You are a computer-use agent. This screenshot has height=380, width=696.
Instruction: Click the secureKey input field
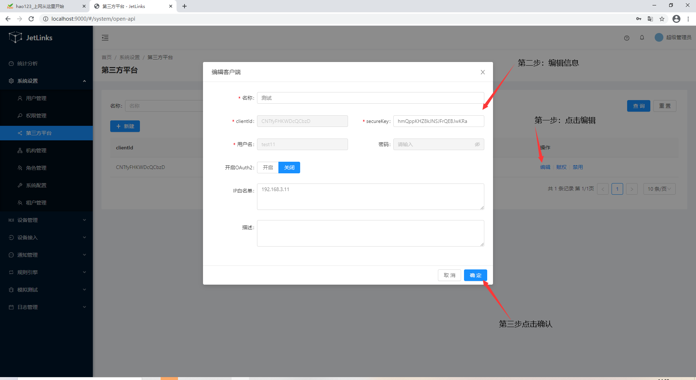coord(439,121)
